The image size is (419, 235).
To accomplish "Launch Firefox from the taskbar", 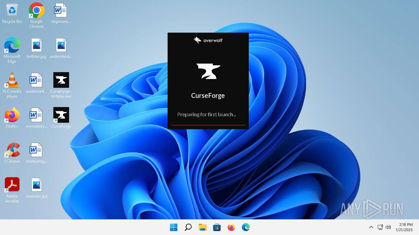I will coord(231,227).
